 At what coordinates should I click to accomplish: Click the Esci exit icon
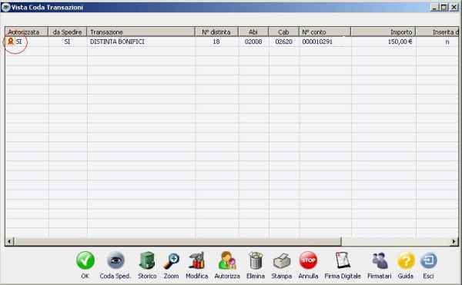pos(428,260)
